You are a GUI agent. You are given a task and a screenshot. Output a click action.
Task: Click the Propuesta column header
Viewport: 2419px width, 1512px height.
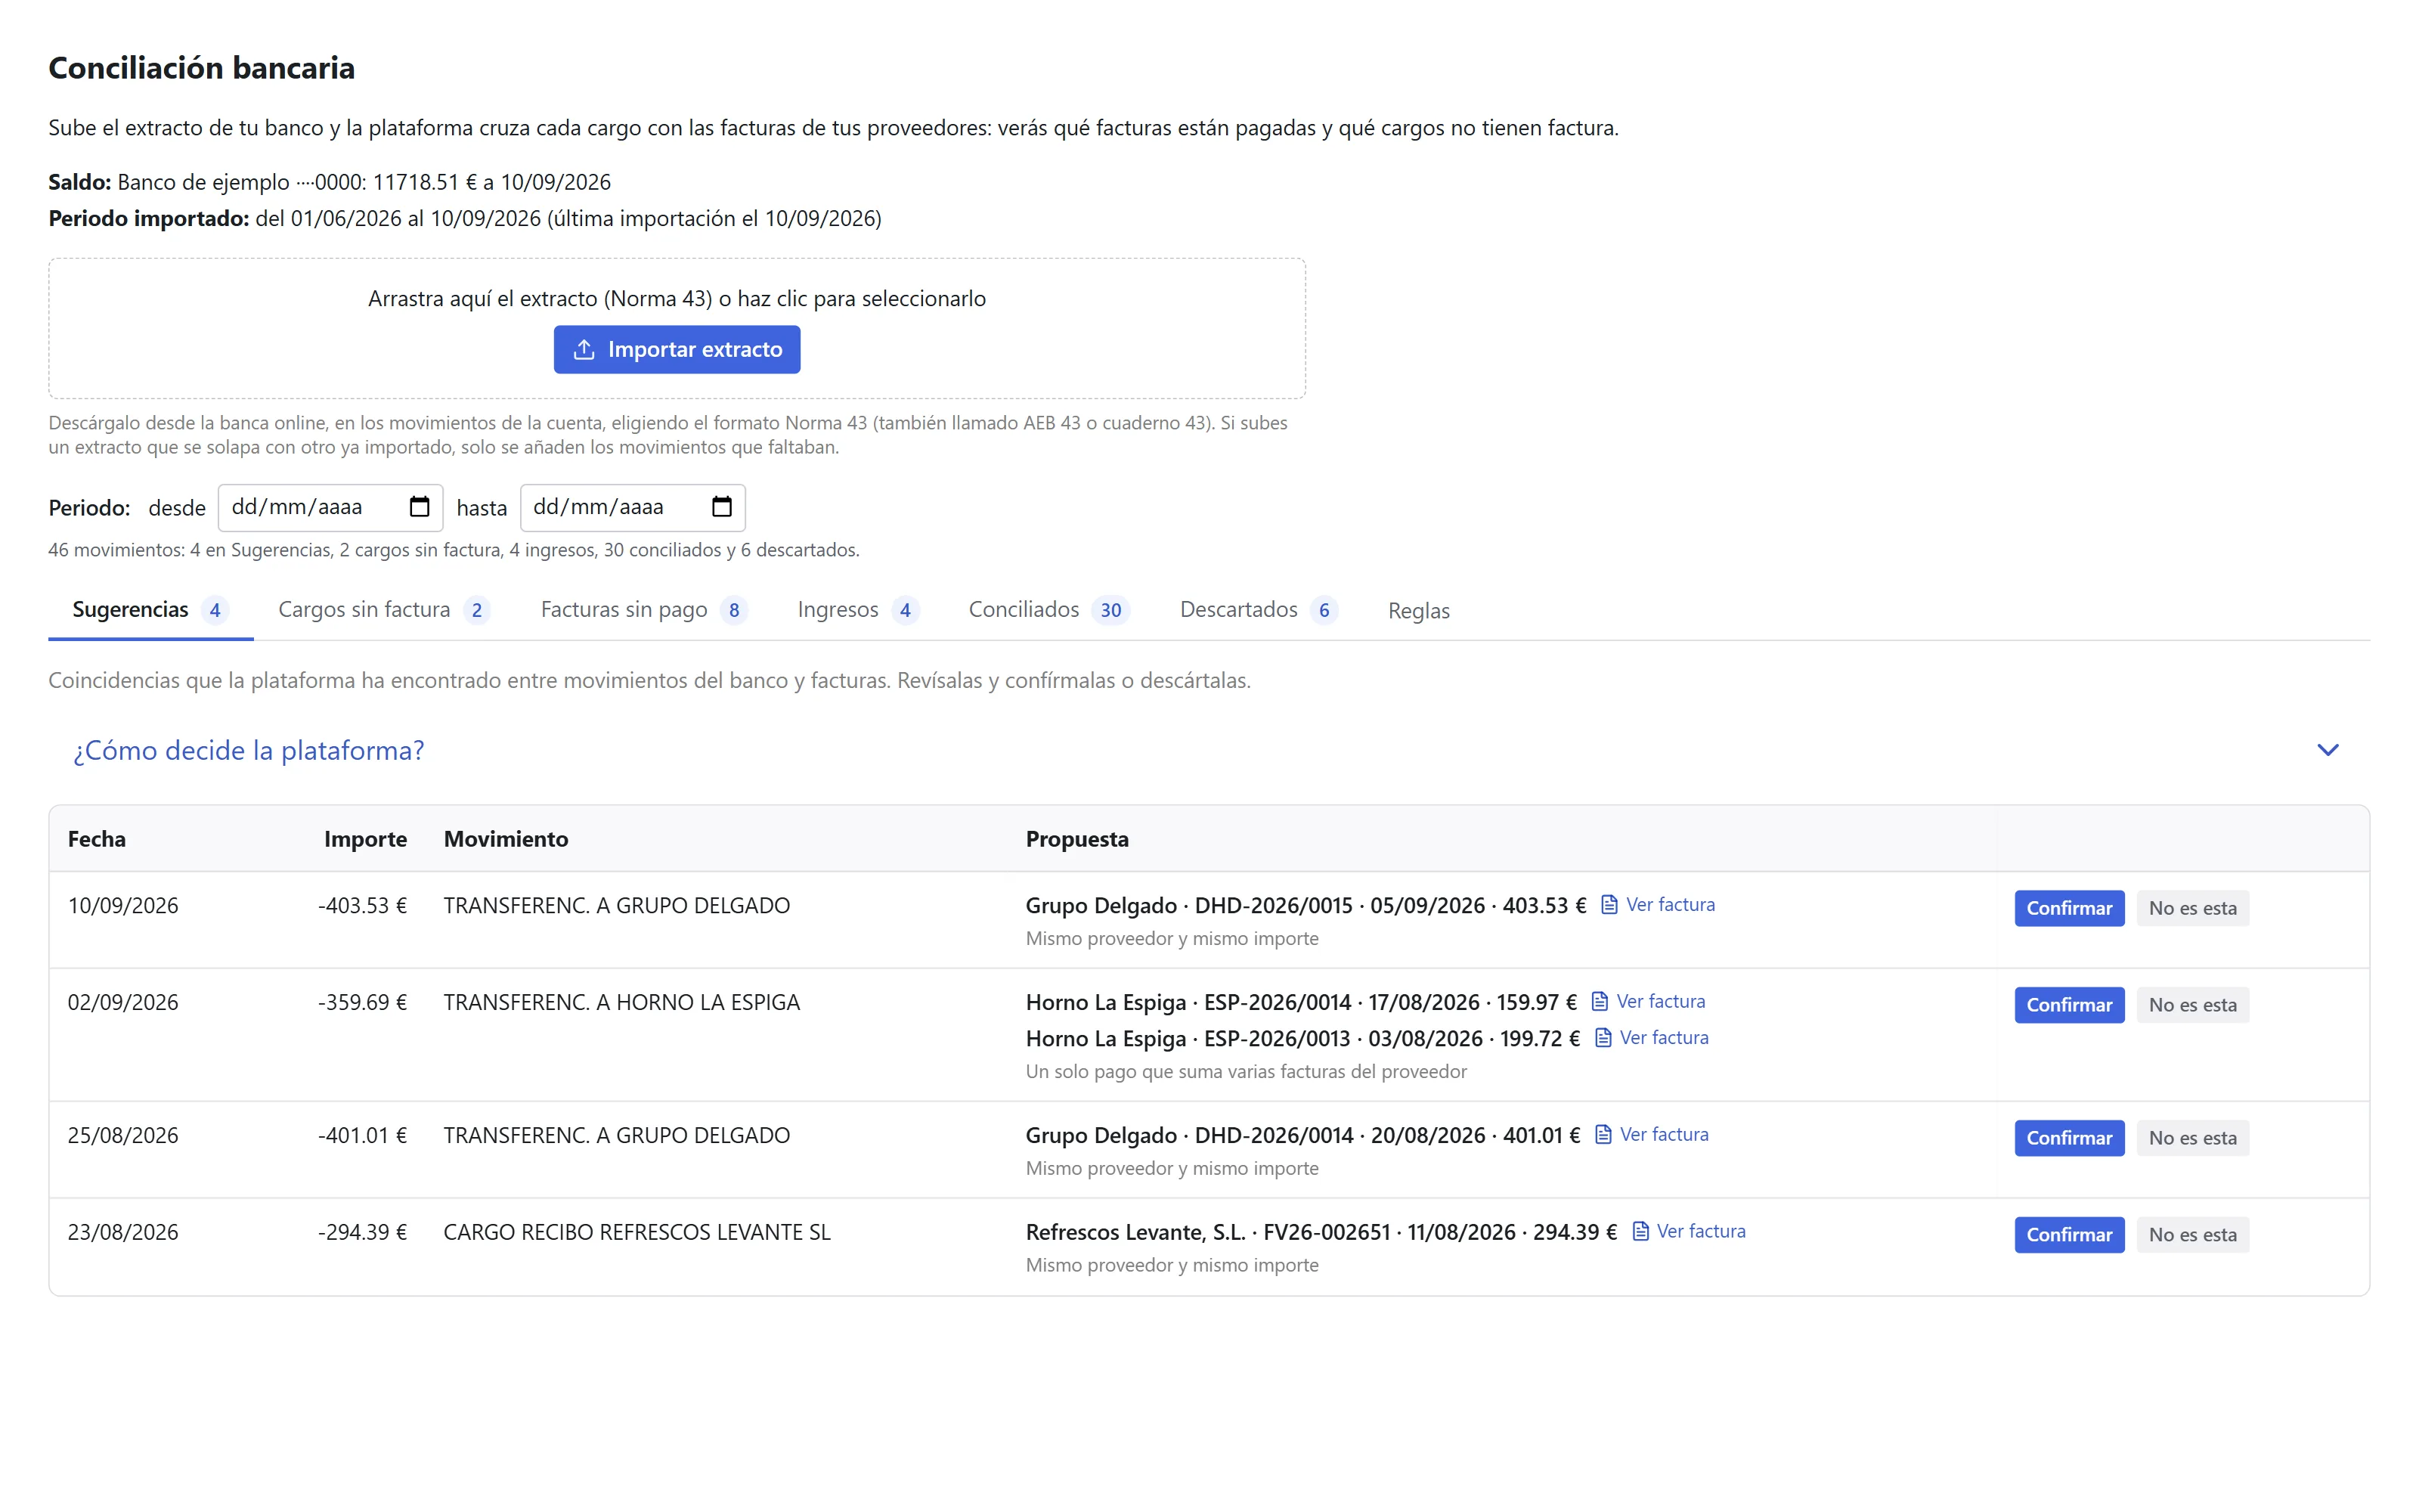(1076, 839)
